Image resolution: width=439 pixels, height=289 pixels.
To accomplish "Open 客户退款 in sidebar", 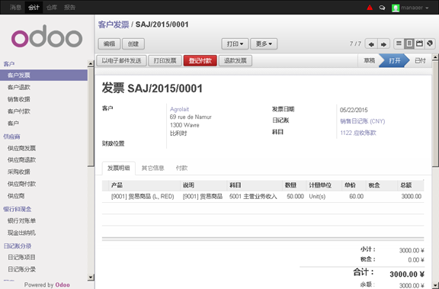I will point(19,88).
